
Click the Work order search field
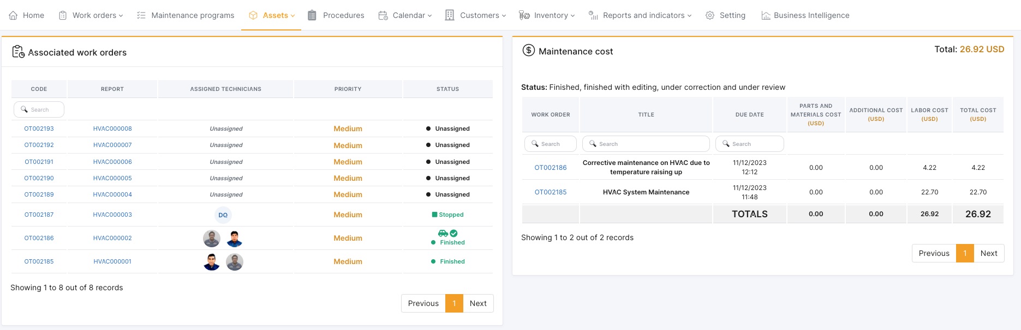tap(551, 144)
